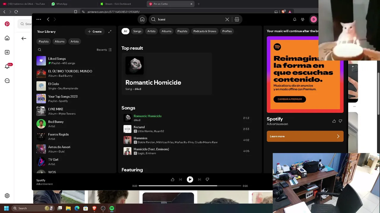Toggle play/pause in the player bar

pos(190,179)
